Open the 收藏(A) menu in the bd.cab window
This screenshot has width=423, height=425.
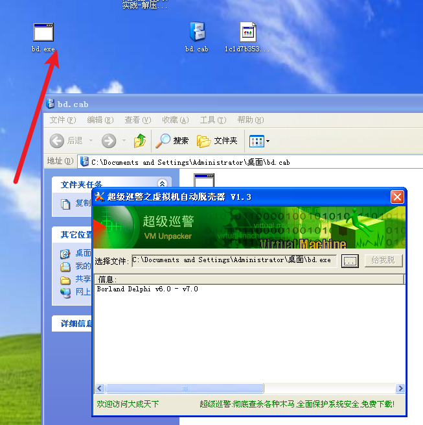[176, 120]
